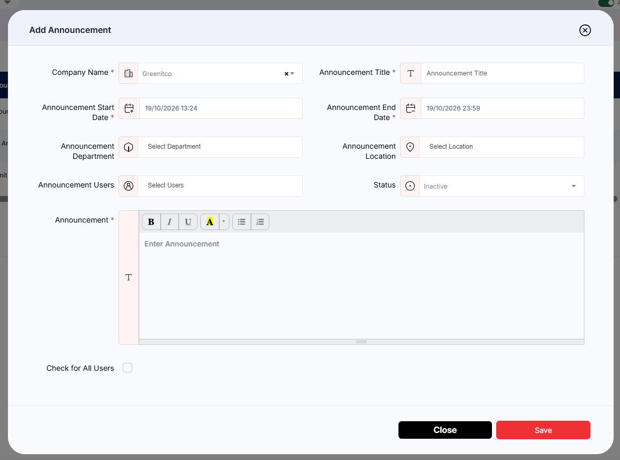The height and width of the screenshot is (460, 620).
Task: Toggle bold formatting in editor
Action: tap(151, 222)
